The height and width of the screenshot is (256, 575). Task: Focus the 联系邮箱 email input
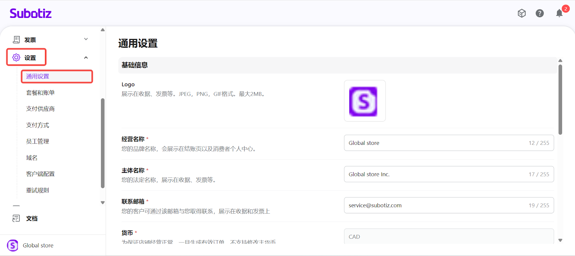[x=435, y=205]
